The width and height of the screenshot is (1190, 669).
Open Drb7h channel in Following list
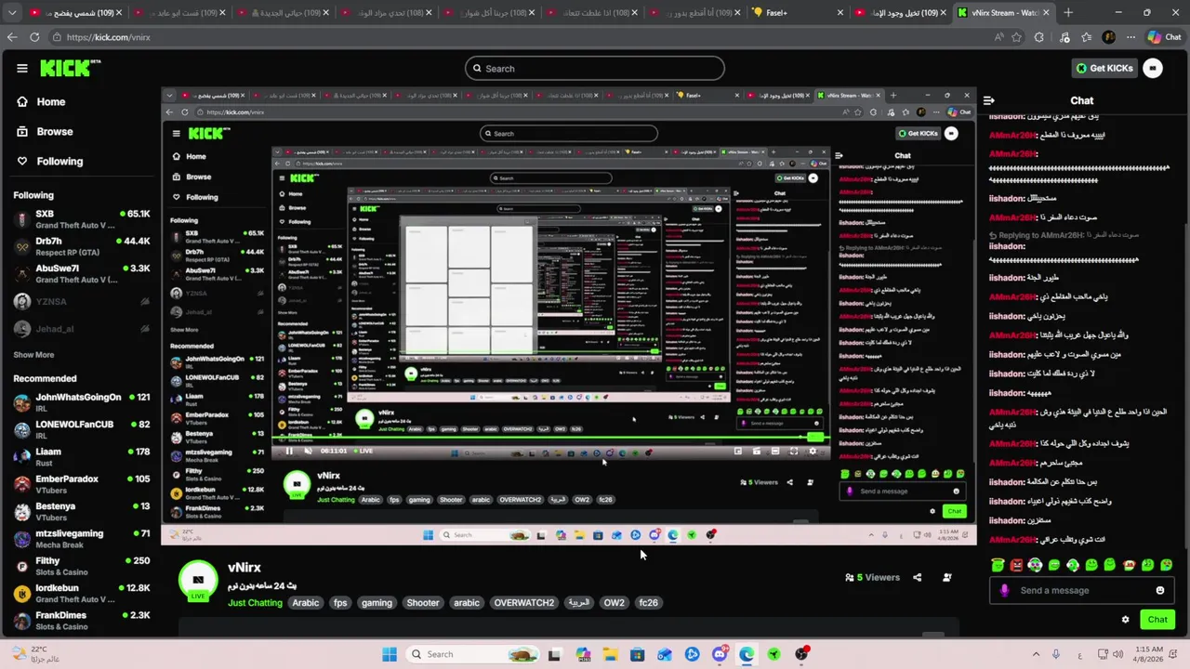click(82, 246)
